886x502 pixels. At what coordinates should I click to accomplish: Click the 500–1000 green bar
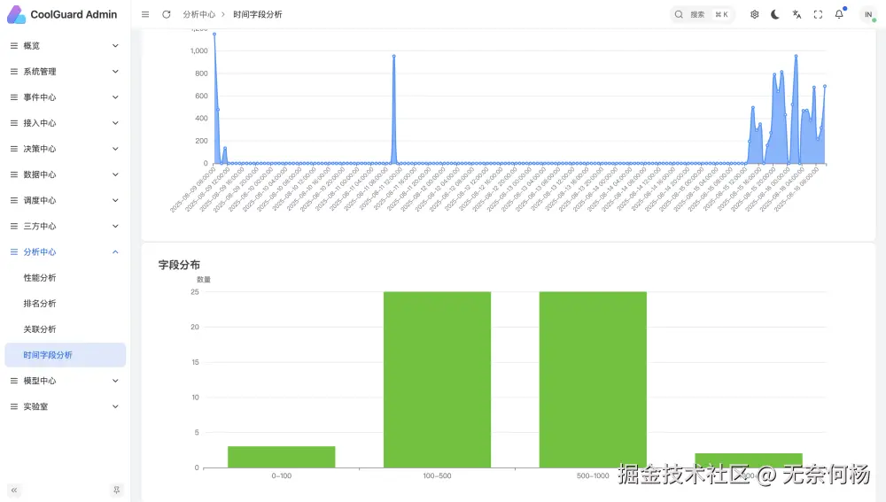(x=593, y=380)
